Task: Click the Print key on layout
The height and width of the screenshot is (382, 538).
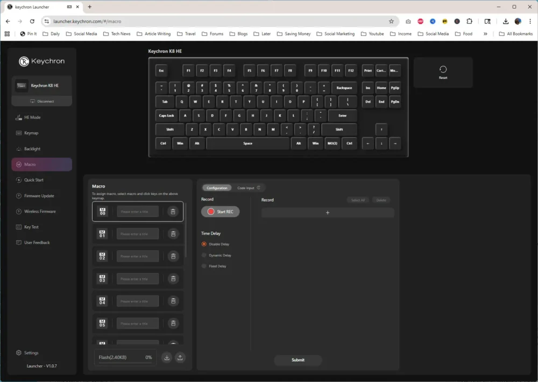Action: tap(368, 70)
